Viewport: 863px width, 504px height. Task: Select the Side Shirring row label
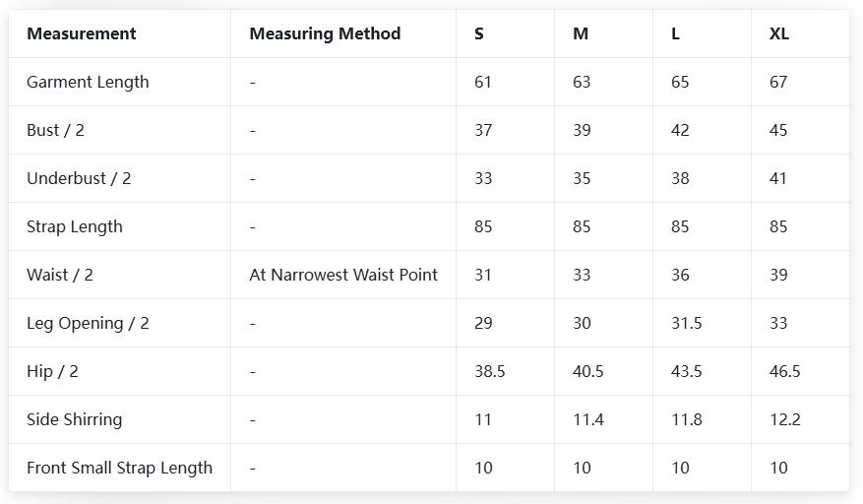coord(75,419)
